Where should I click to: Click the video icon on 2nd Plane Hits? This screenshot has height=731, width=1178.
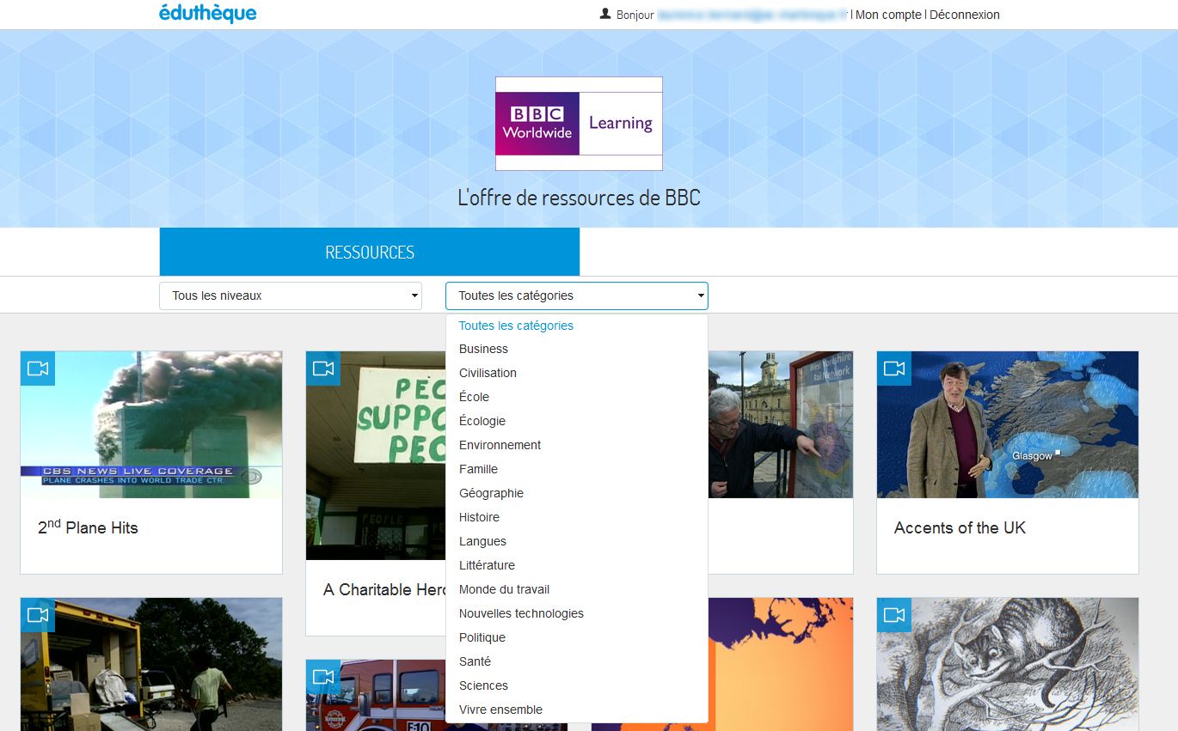(x=38, y=369)
